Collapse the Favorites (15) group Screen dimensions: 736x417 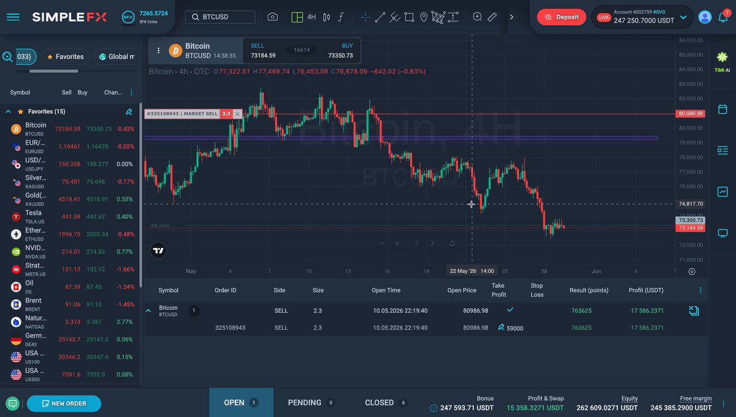(x=9, y=111)
